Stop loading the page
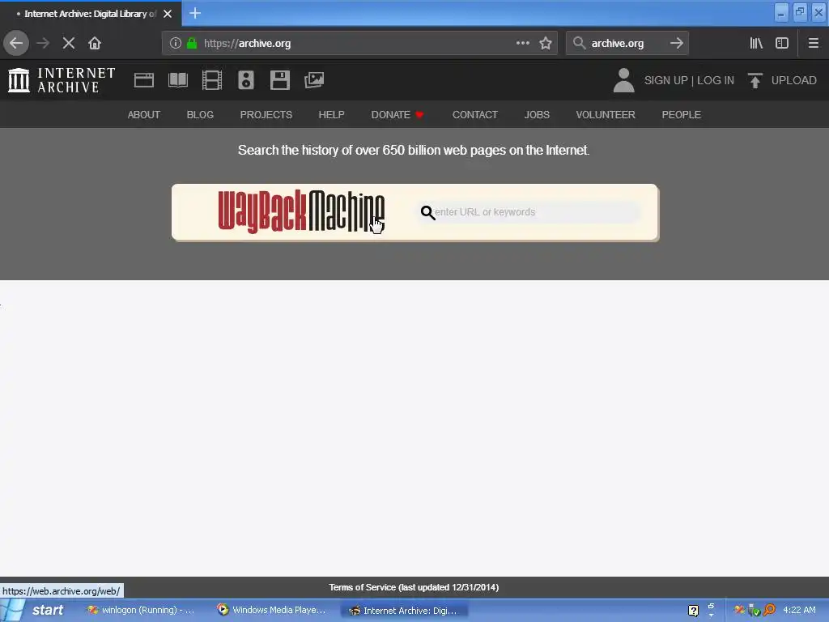The height and width of the screenshot is (622, 829). [x=69, y=44]
